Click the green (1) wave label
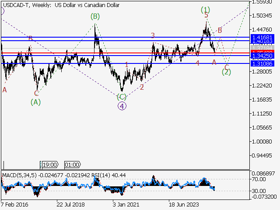 tap(206, 9)
